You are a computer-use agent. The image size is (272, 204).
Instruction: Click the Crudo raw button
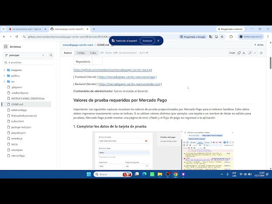pos(232,53)
